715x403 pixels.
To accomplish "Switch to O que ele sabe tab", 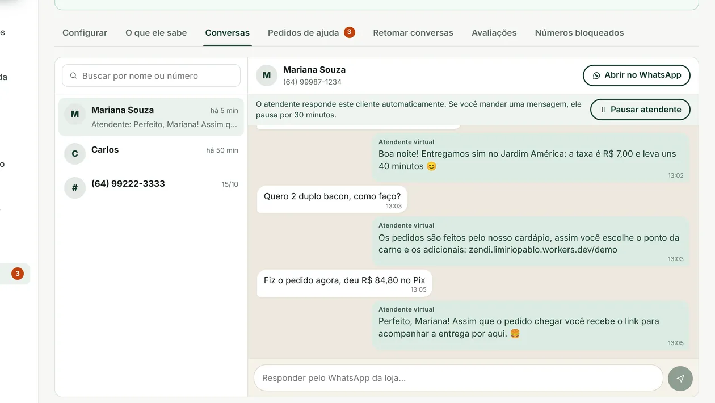I will pyautogui.click(x=156, y=33).
